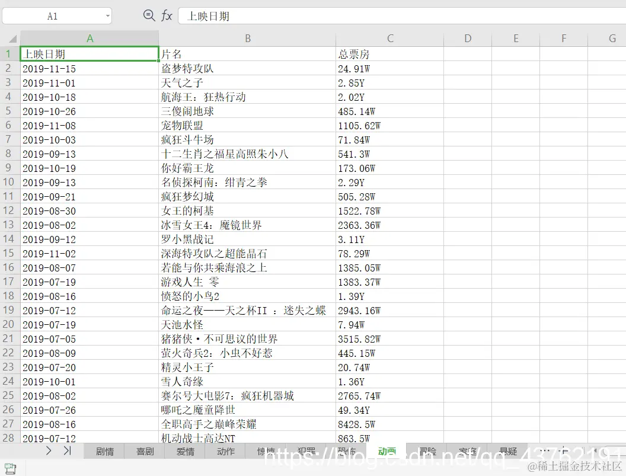The image size is (626, 476).
Task: Select column A header
Action: point(90,39)
